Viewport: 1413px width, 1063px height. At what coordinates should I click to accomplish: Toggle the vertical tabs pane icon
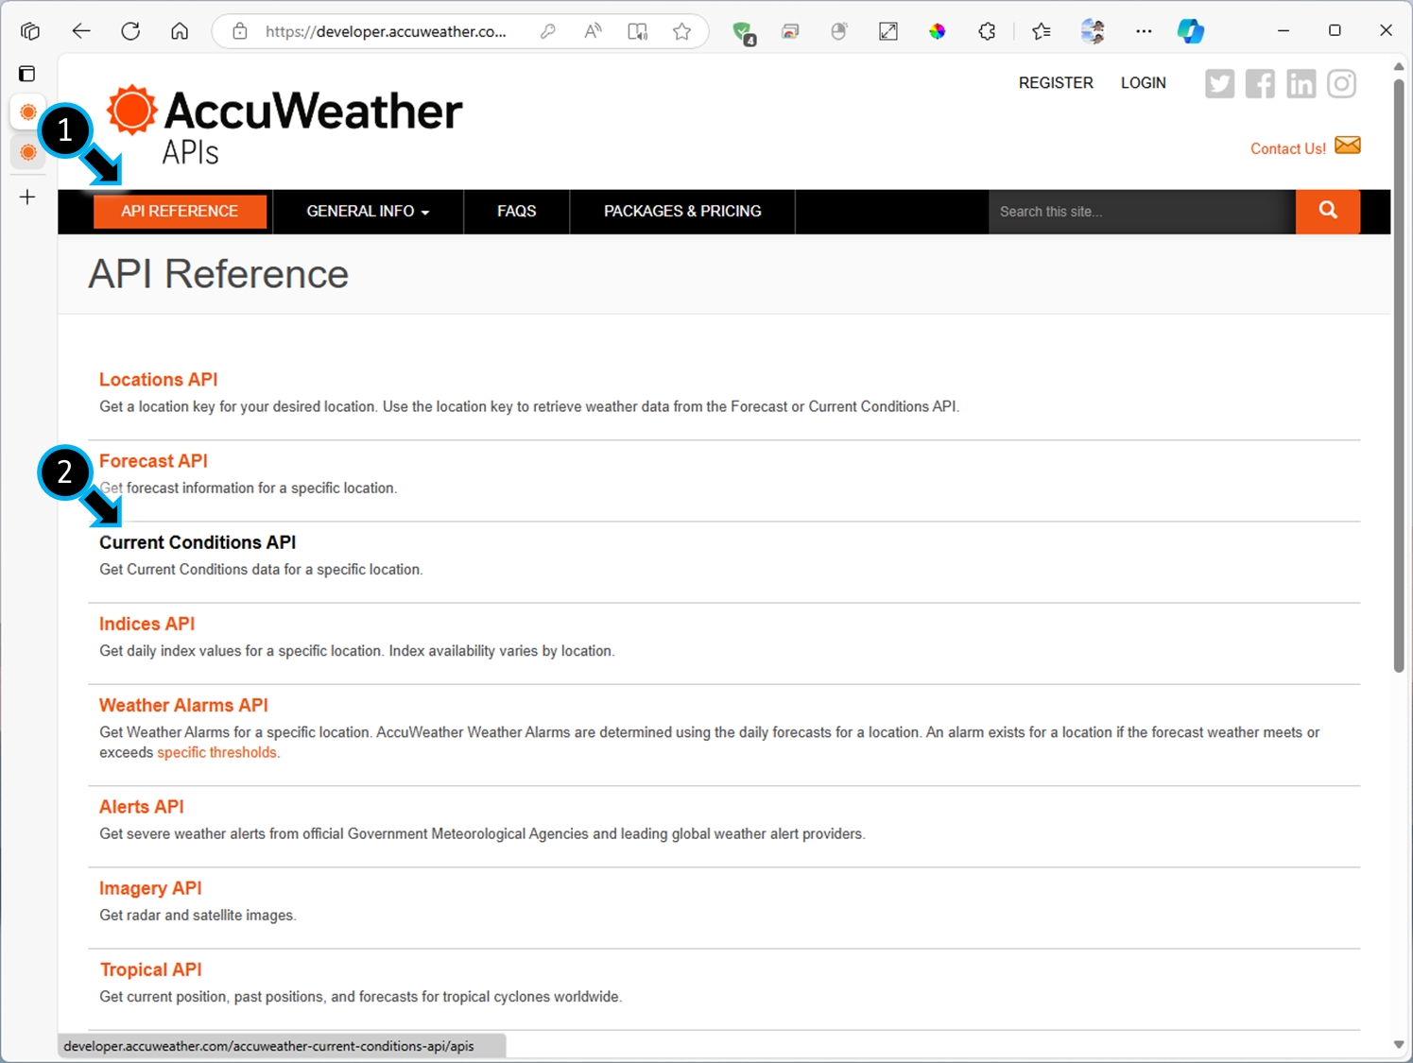pyautogui.click(x=27, y=74)
